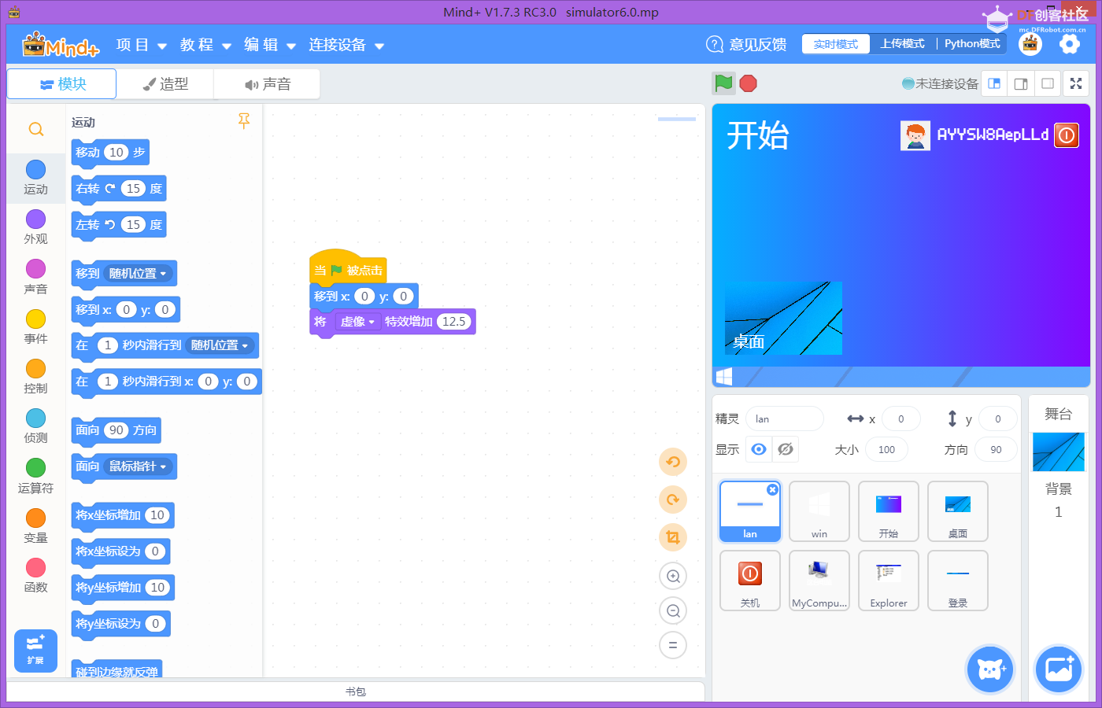
Task: Open the 书包 backpack bar
Action: 356,691
